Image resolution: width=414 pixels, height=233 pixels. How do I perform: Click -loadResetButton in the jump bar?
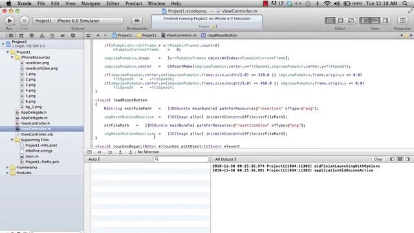click(219, 36)
